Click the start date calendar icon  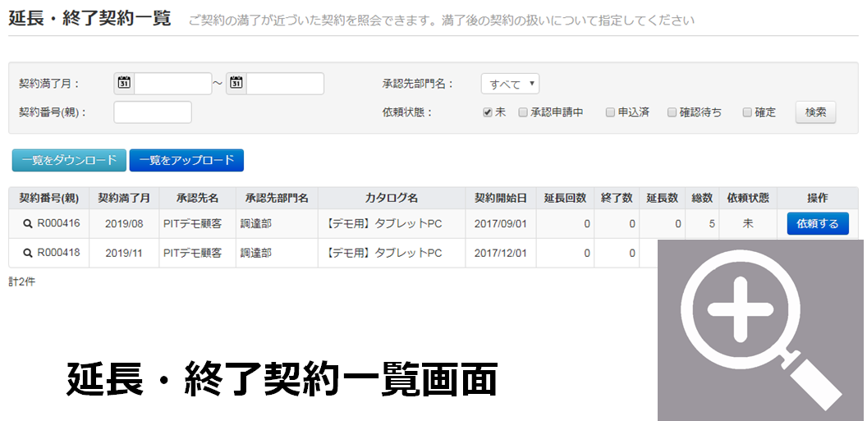point(124,83)
